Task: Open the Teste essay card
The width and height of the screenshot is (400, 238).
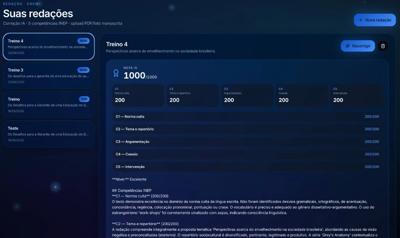Action: (x=48, y=134)
